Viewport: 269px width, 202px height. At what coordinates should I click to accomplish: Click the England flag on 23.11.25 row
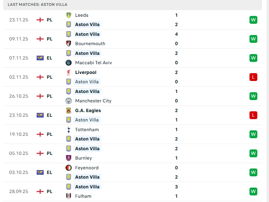[40, 20]
